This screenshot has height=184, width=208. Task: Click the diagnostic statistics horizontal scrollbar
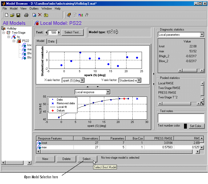pyautogui.click(x=191, y=70)
